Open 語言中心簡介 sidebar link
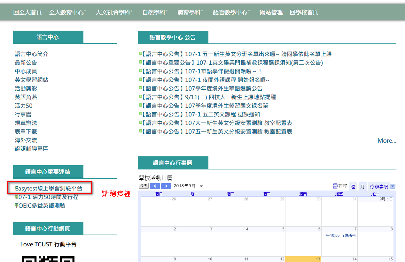 [32, 54]
